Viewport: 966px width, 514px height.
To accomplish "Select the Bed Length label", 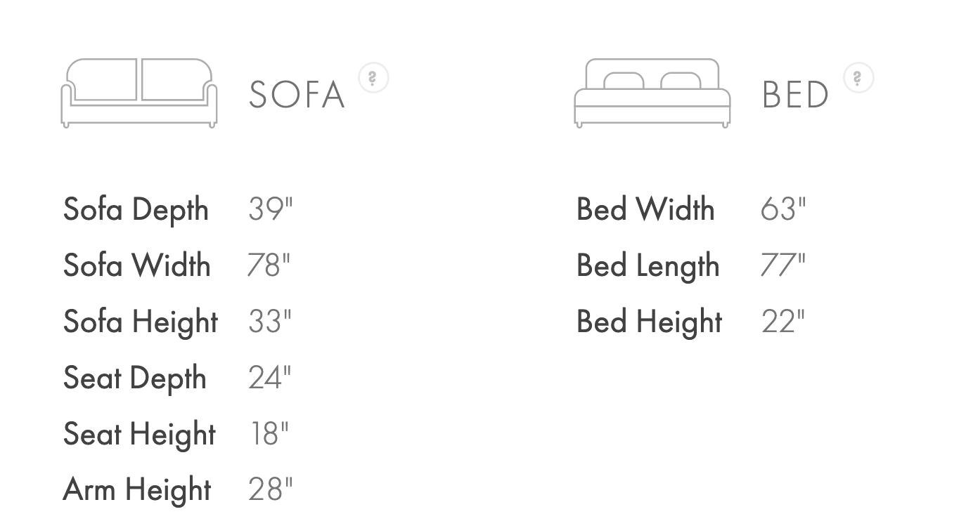I will click(x=648, y=266).
